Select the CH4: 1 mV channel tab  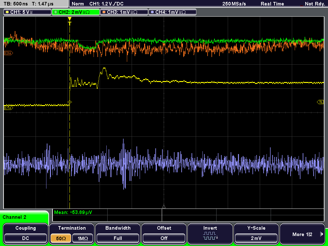point(172,12)
